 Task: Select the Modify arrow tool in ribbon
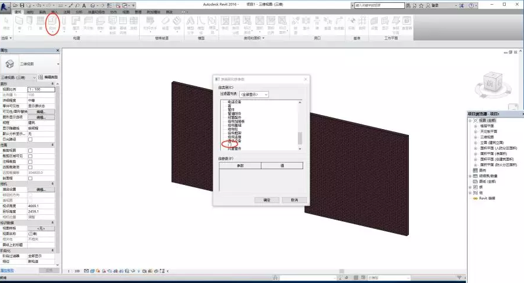click(x=6, y=23)
